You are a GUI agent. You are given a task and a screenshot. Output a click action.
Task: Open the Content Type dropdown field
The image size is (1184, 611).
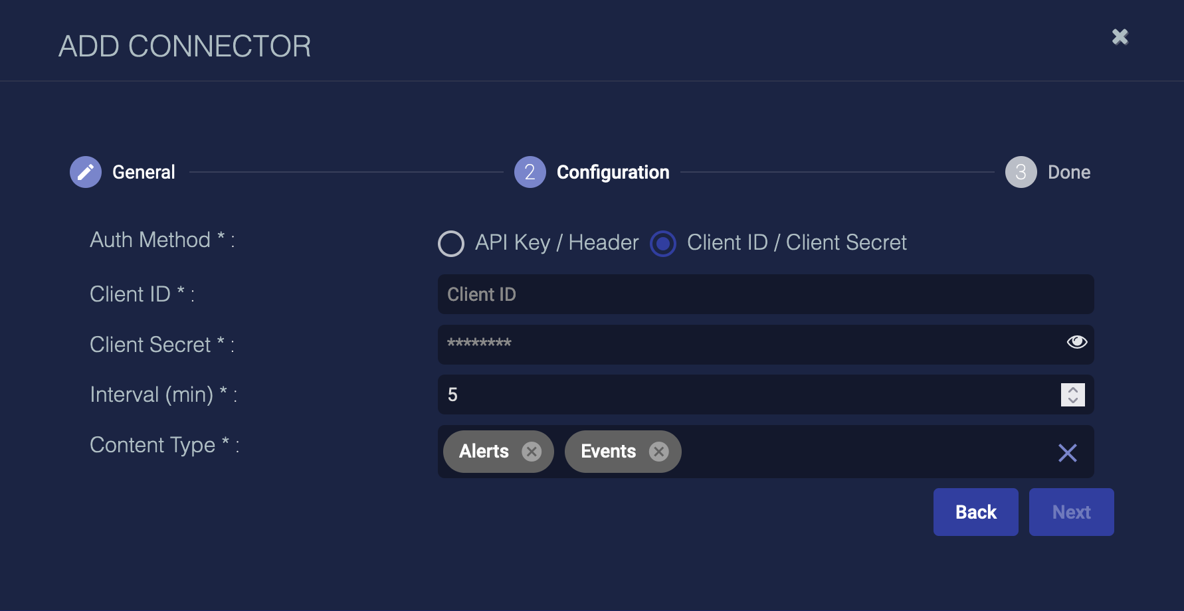click(x=864, y=452)
